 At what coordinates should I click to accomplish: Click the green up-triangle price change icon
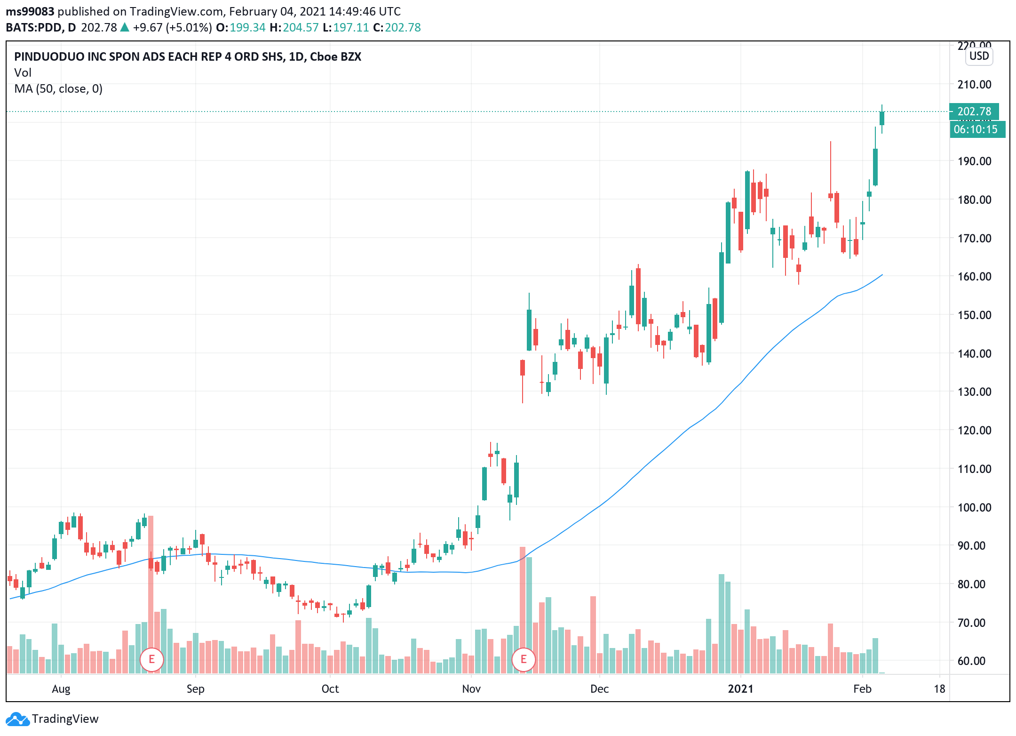[x=125, y=27]
